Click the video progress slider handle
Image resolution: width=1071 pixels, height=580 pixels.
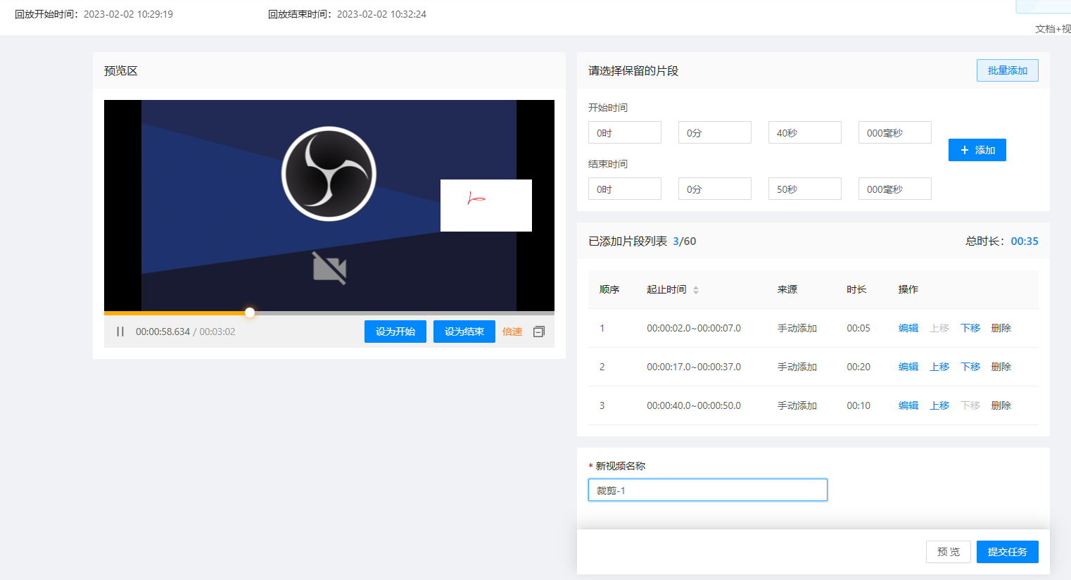250,313
